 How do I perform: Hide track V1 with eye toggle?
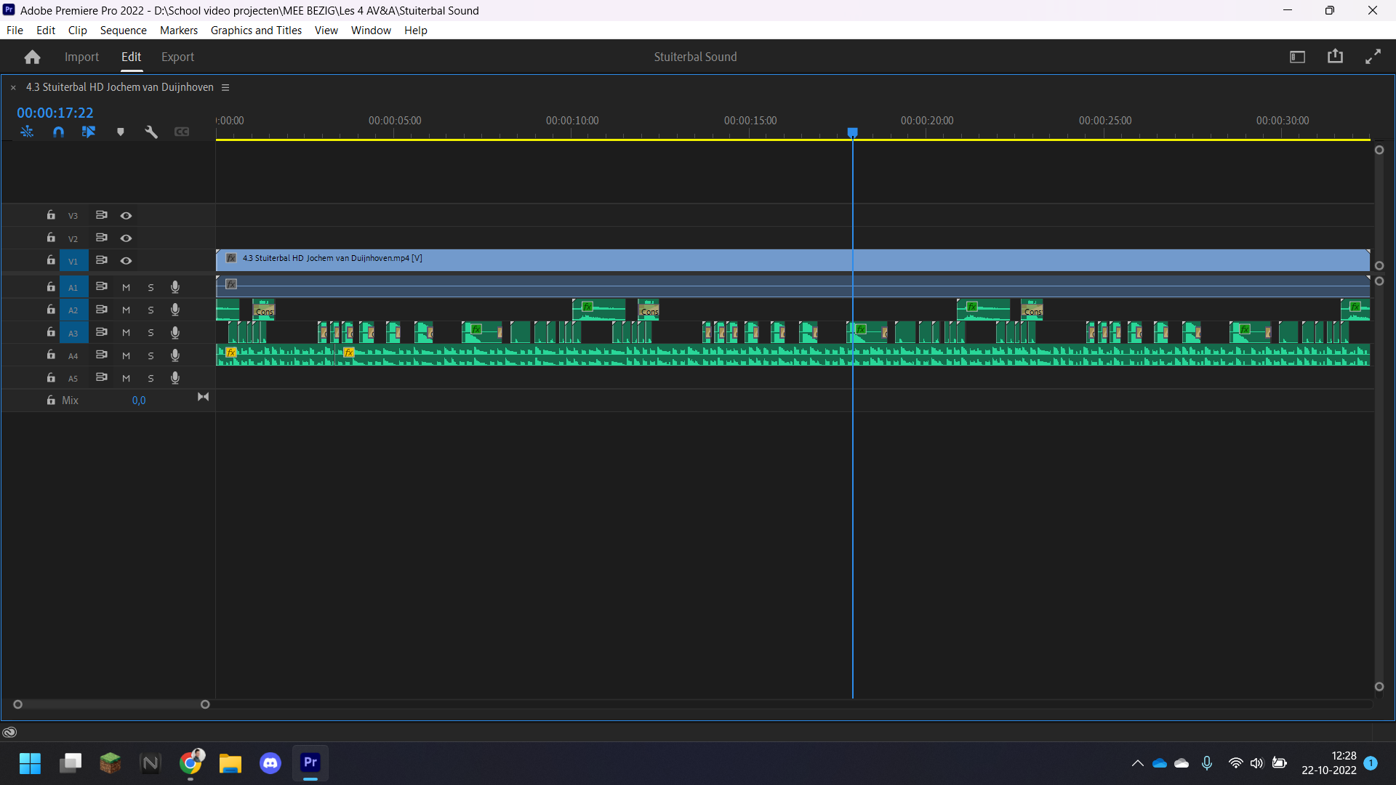pos(126,260)
